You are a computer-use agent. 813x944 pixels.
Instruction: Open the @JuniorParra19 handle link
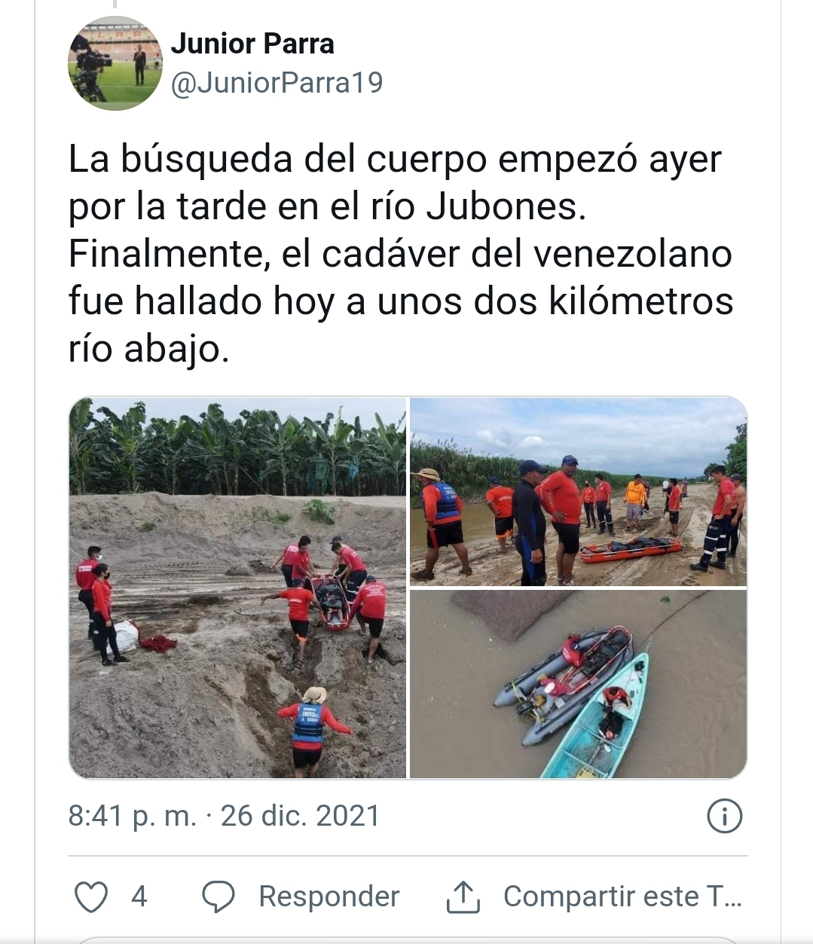[x=277, y=83]
